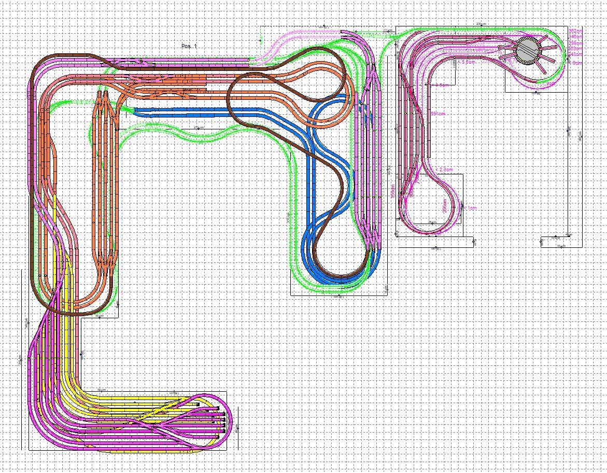Screen dimensions: 607x473
Task: Click the "Pos. 1" text label
Action: click(x=189, y=47)
